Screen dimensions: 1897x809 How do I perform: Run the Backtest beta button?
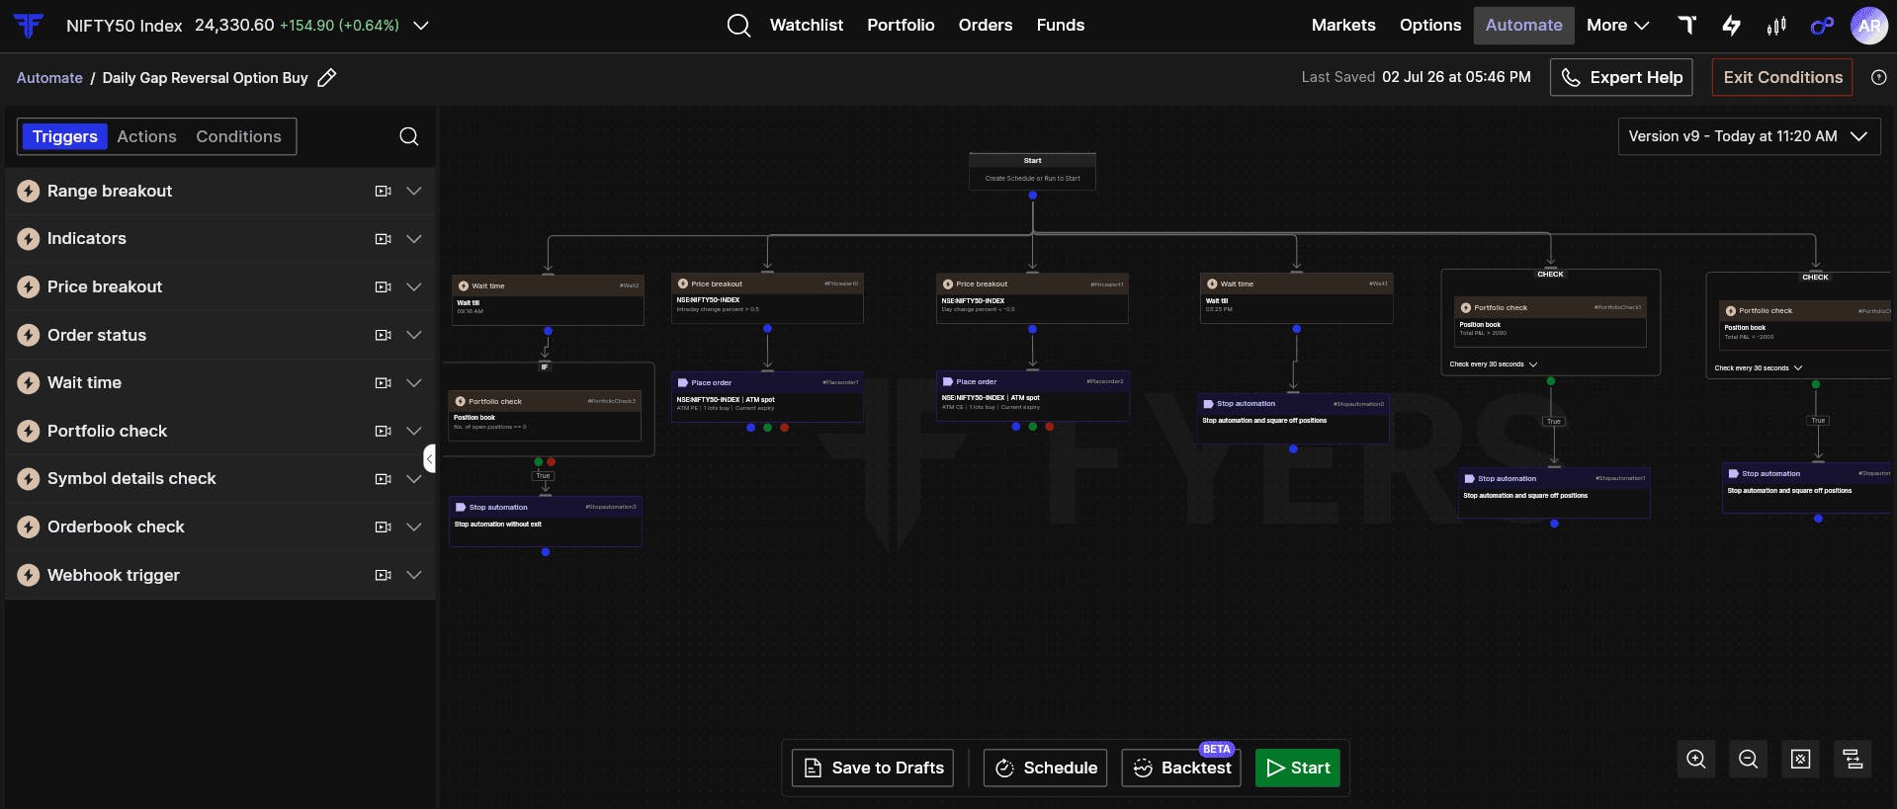point(1181,768)
